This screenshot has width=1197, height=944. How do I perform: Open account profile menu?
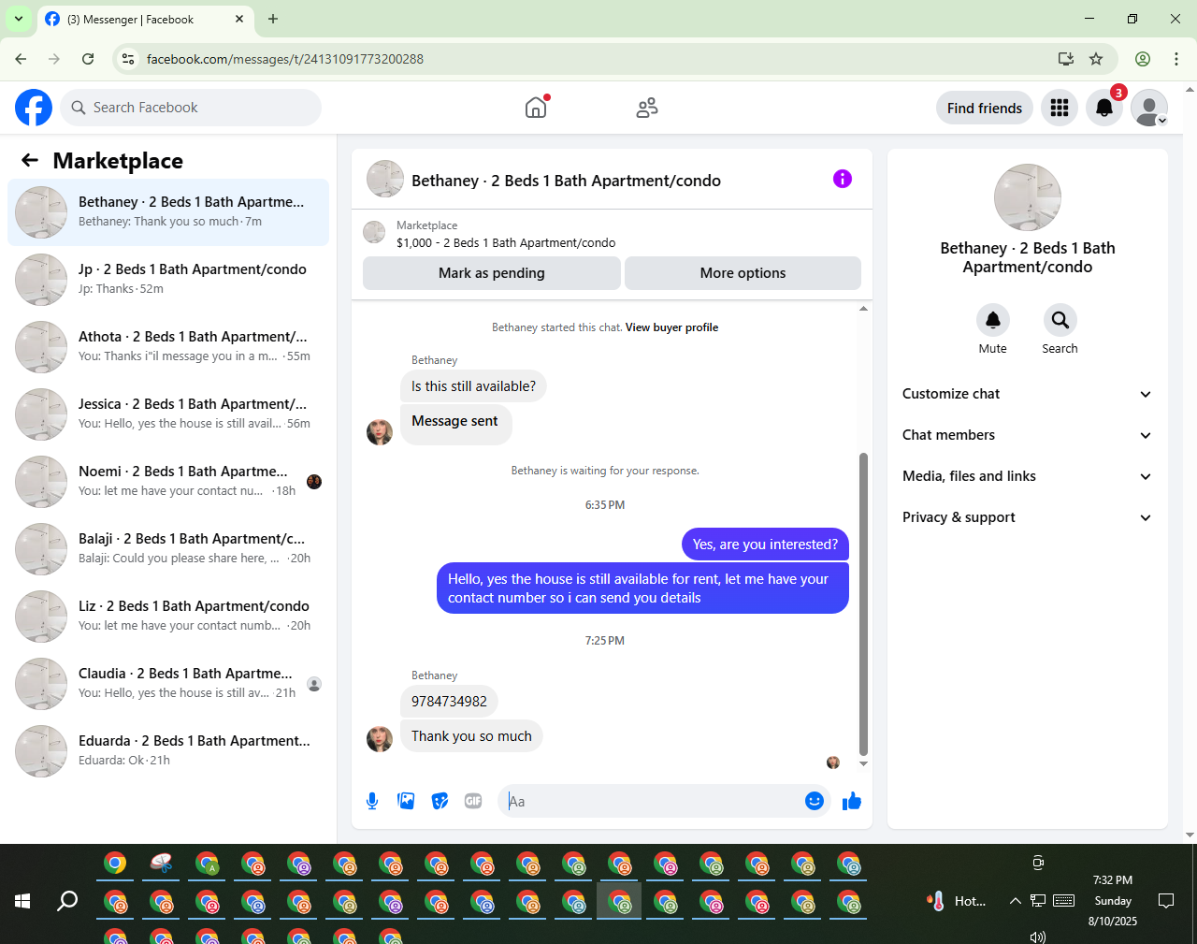pos(1149,108)
